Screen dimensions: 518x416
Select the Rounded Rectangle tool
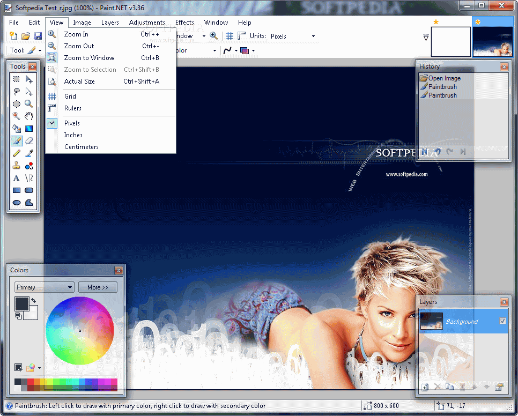(x=29, y=190)
